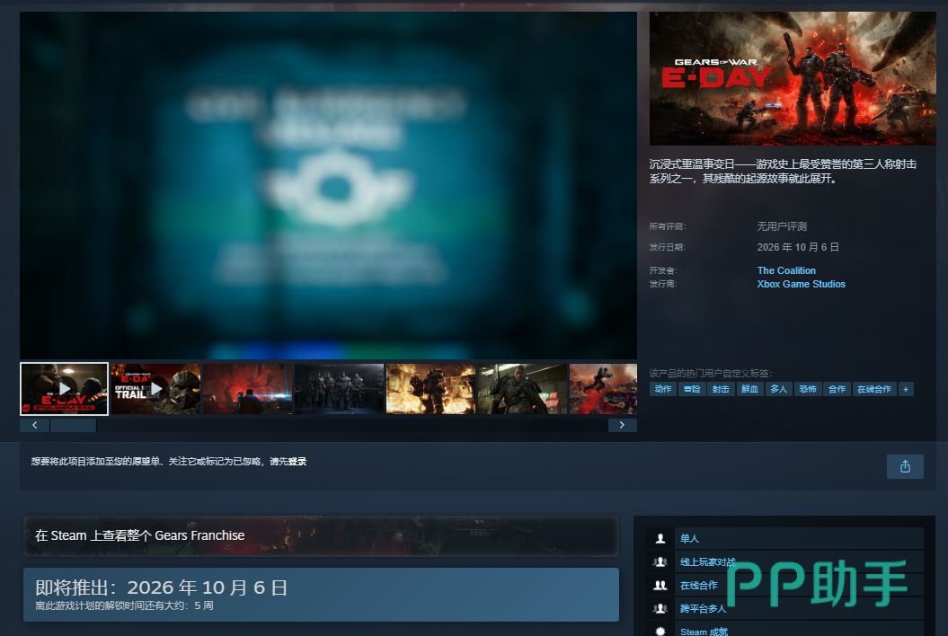This screenshot has width=948, height=636.
Task: Click the 无用户评测 review status text
Action: coord(782,226)
